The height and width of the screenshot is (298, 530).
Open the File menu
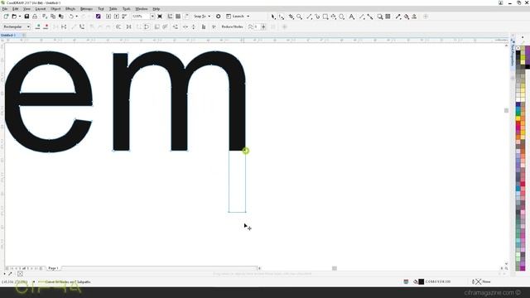coord(5,9)
